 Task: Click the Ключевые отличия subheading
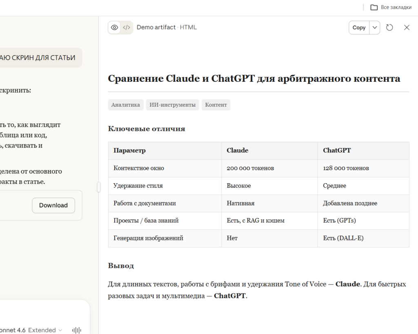147,129
